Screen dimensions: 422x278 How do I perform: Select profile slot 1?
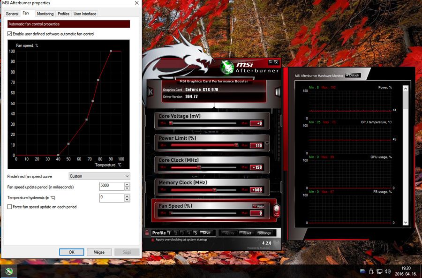coord(169,233)
